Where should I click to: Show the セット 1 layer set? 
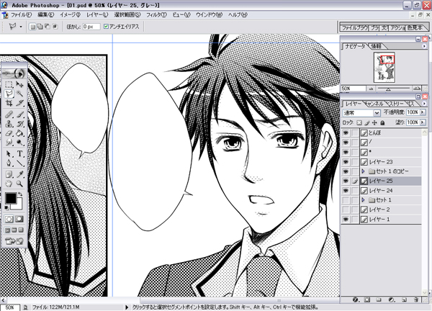(346, 200)
